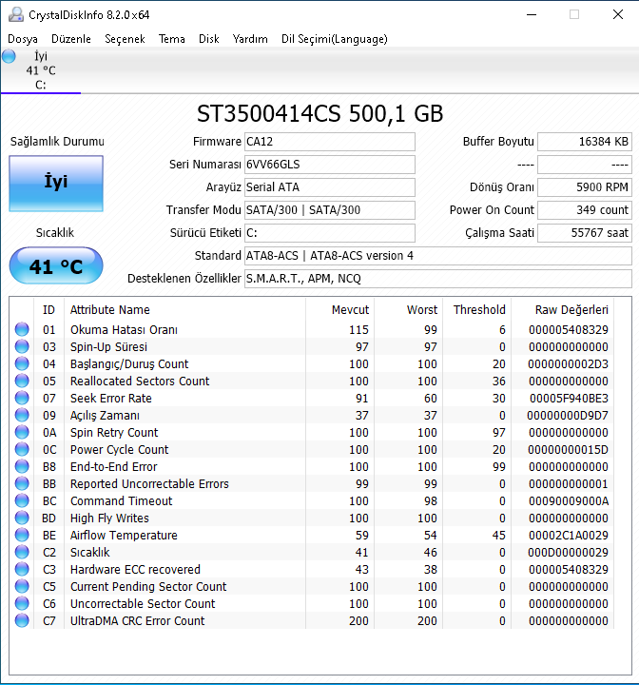Open the Tema menu

(172, 39)
